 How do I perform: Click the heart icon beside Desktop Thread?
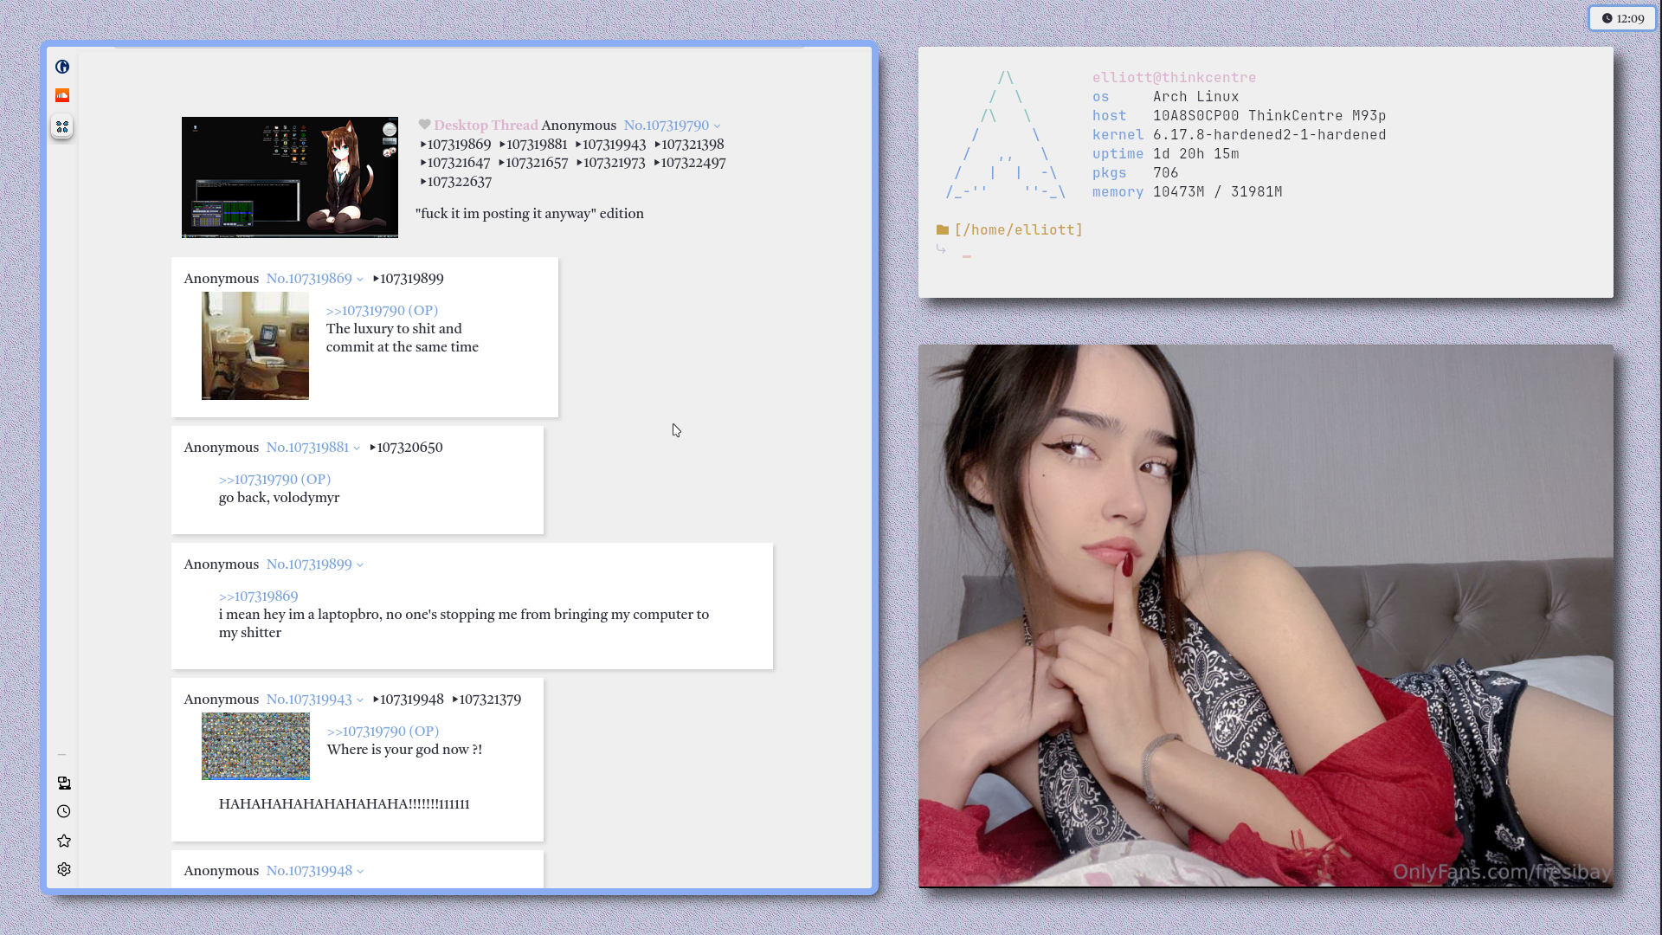point(424,125)
